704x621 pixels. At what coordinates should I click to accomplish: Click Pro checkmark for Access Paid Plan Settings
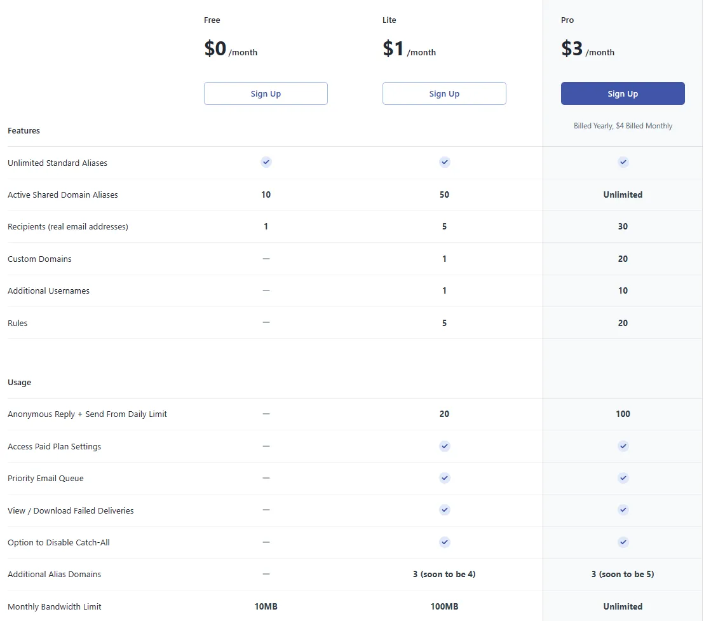tap(623, 446)
